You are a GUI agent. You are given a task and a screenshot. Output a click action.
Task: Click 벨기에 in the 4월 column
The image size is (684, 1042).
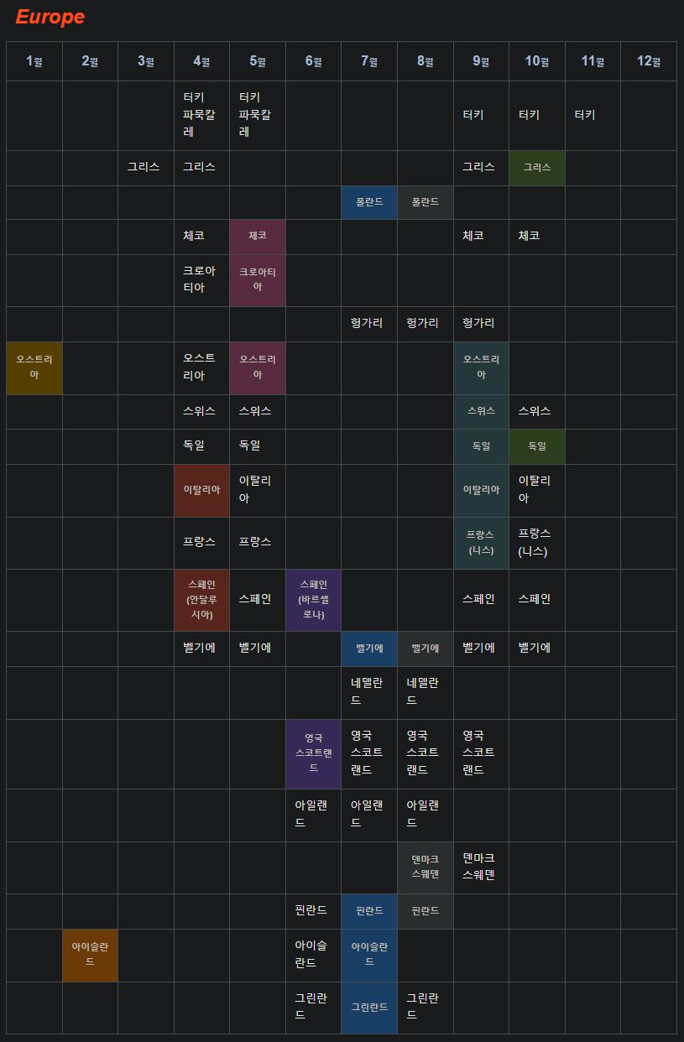tap(200, 648)
